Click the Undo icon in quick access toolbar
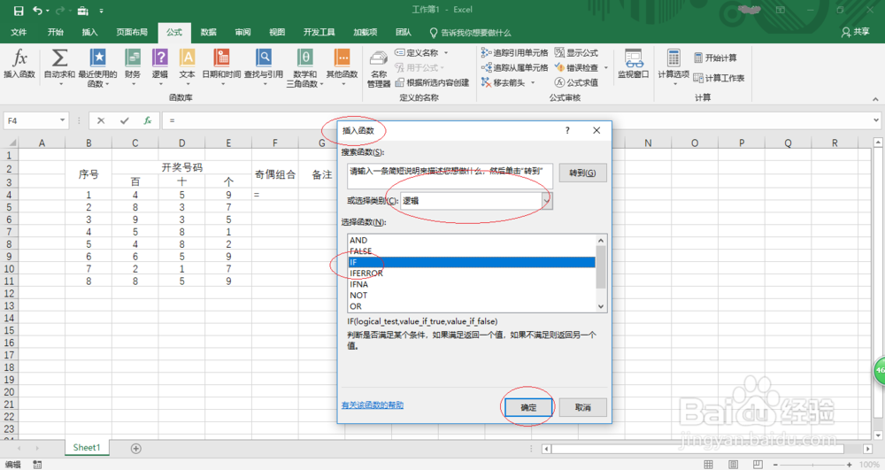The height and width of the screenshot is (470, 885). [x=37, y=11]
